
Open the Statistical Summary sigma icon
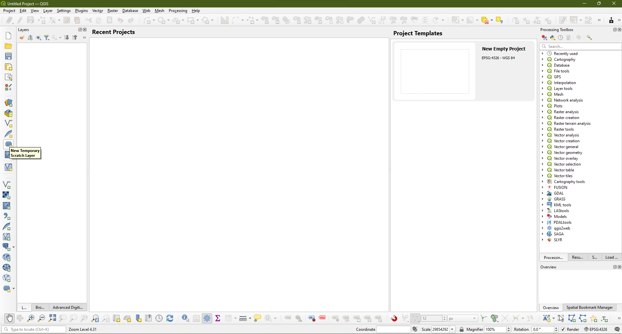[218, 318]
